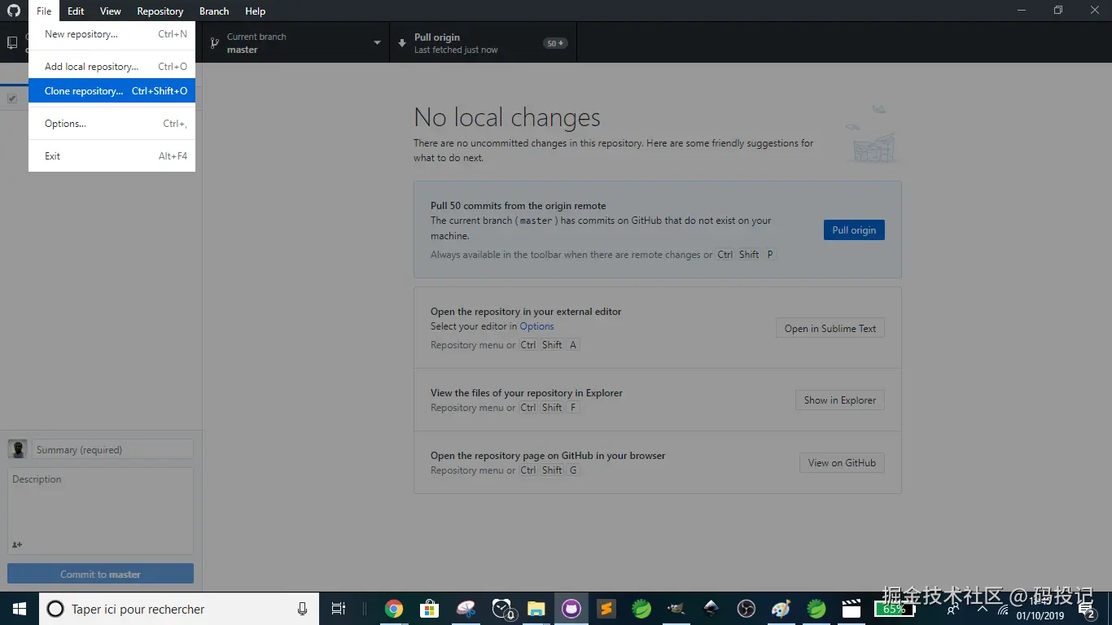The height and width of the screenshot is (625, 1112).
Task: Open the Windows Start menu
Action: pos(20,609)
